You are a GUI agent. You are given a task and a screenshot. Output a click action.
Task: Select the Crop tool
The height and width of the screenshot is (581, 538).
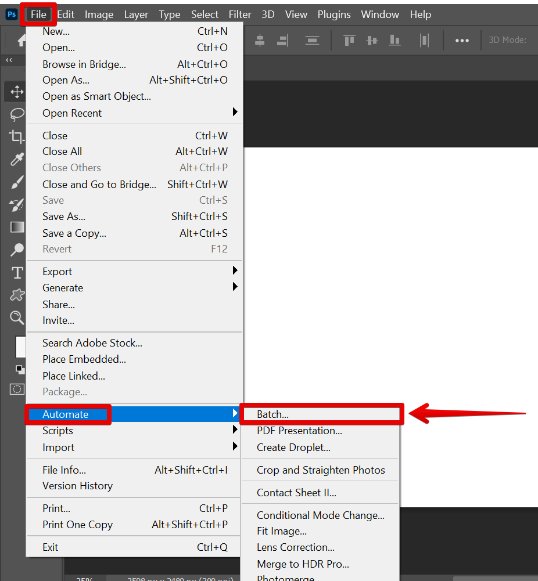(17, 137)
